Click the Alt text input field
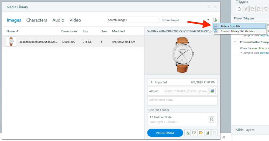Image resolution: width=269 pixels, height=141 pixels. tap(185, 91)
